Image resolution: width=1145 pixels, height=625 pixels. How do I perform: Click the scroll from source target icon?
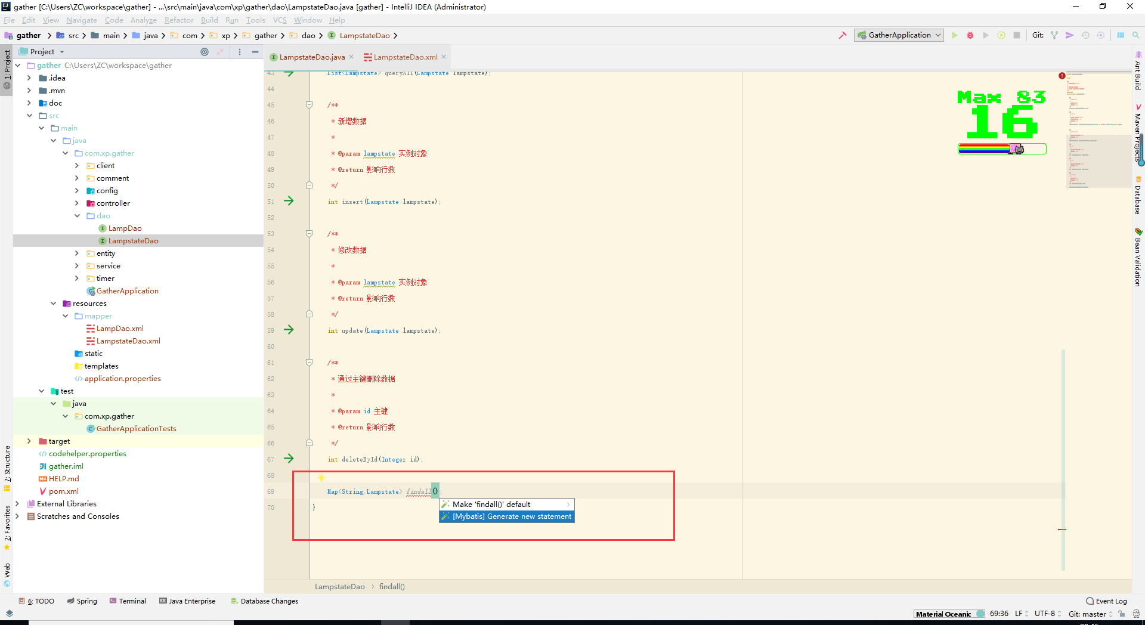(x=205, y=52)
